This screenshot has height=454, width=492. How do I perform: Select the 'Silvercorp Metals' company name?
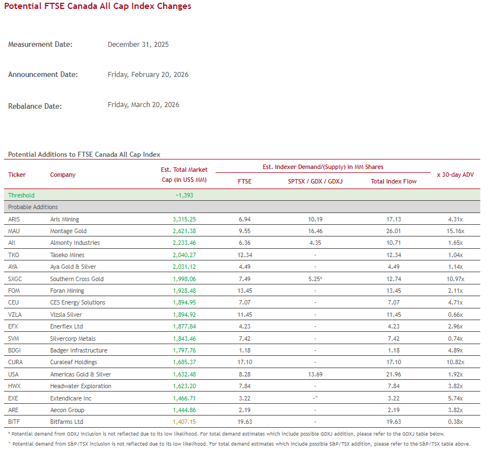click(x=73, y=339)
